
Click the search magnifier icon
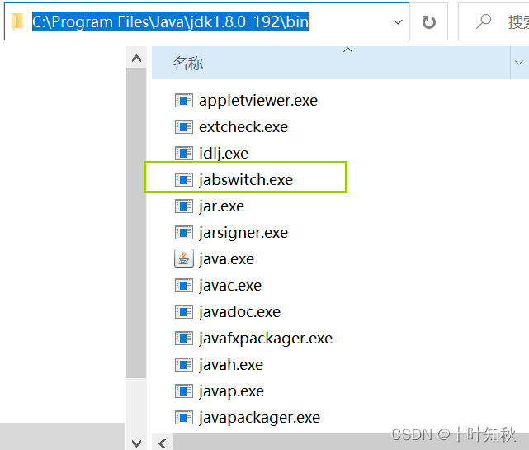(483, 21)
